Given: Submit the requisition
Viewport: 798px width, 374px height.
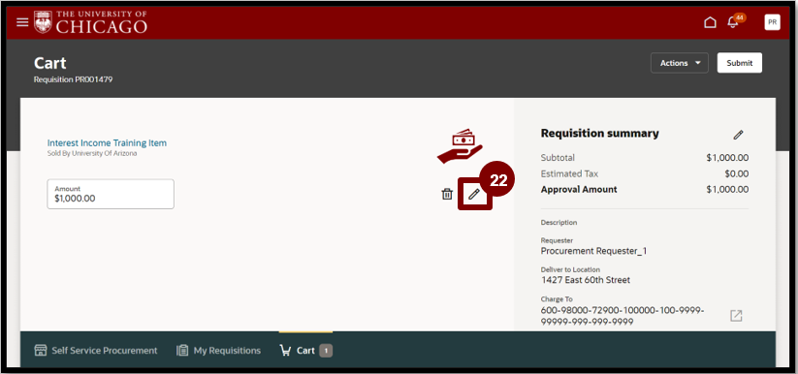Looking at the screenshot, I should (740, 63).
